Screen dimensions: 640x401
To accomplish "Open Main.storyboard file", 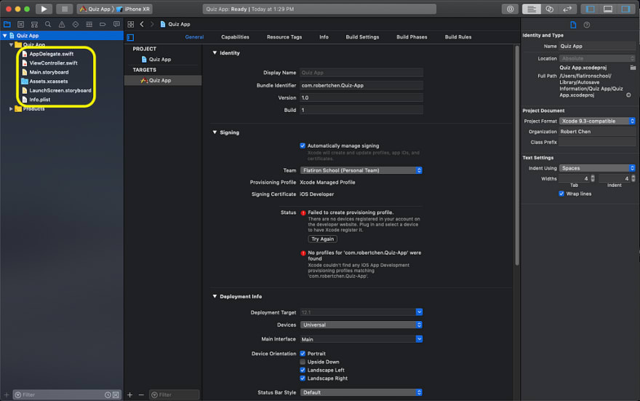I will (49, 72).
